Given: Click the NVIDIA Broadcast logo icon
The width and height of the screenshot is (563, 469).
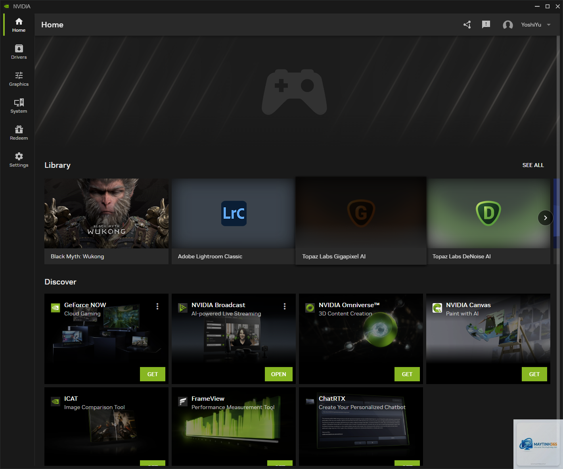Looking at the screenshot, I should coord(183,308).
